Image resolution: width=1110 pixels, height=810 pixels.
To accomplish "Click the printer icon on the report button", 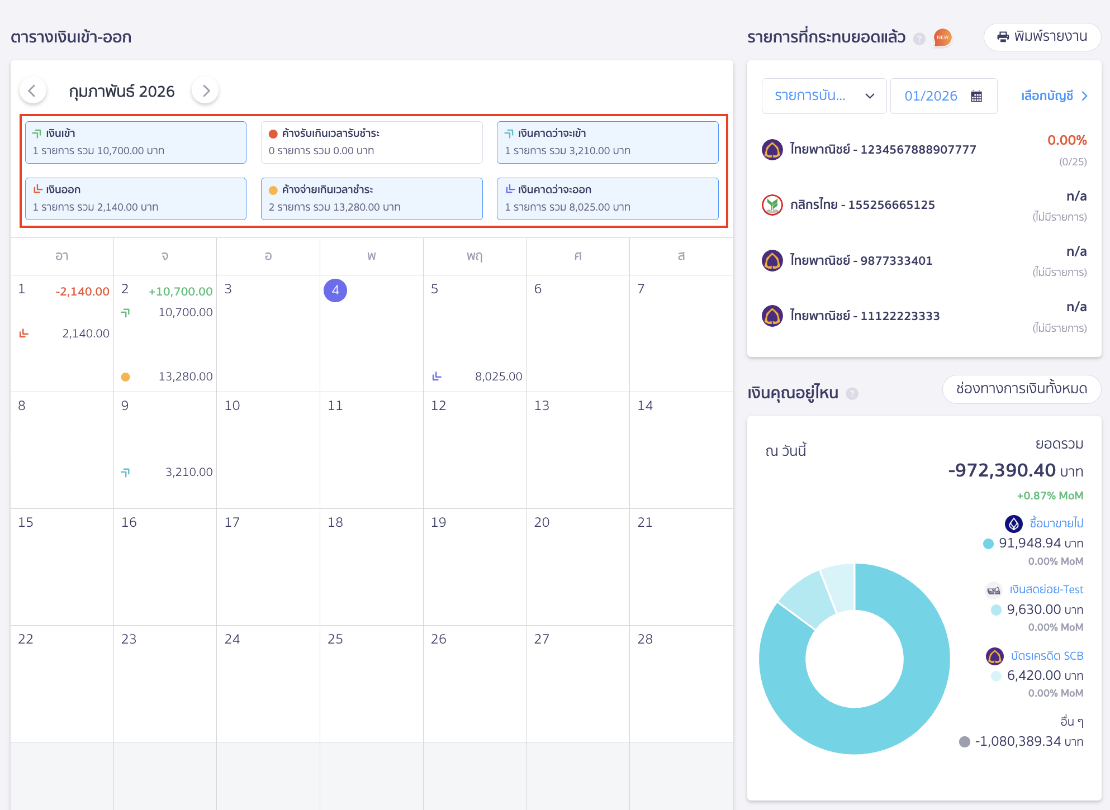I will [1004, 37].
